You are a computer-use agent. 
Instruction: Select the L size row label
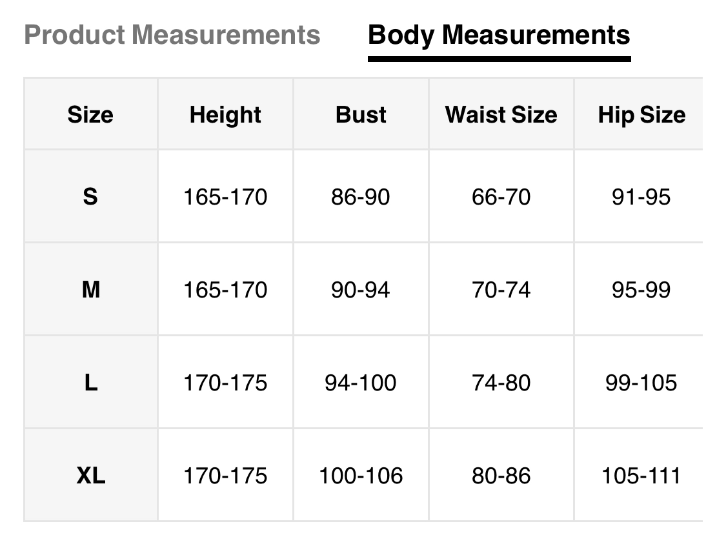point(90,383)
